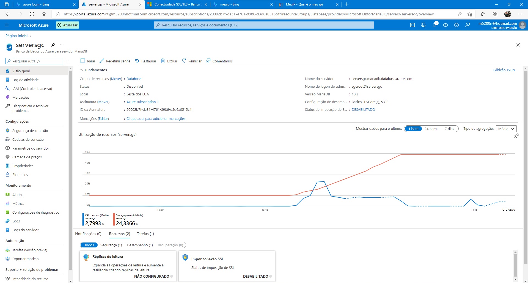Select the Segurança (1) filter pill
The height and width of the screenshot is (284, 528).
coord(111,245)
